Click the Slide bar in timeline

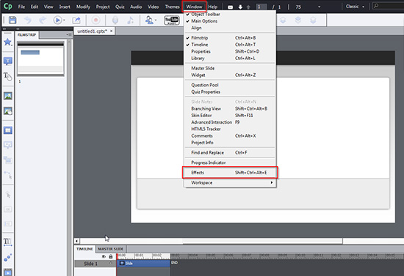pyautogui.click(x=143, y=263)
